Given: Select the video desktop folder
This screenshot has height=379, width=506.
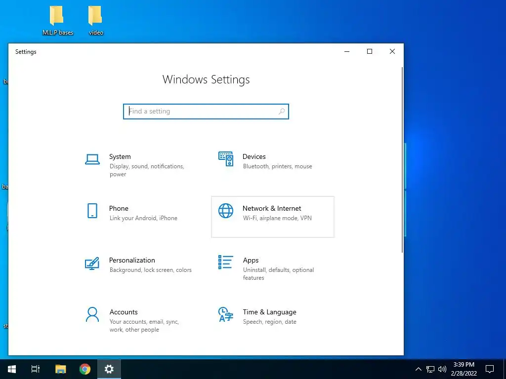Looking at the screenshot, I should [96, 21].
